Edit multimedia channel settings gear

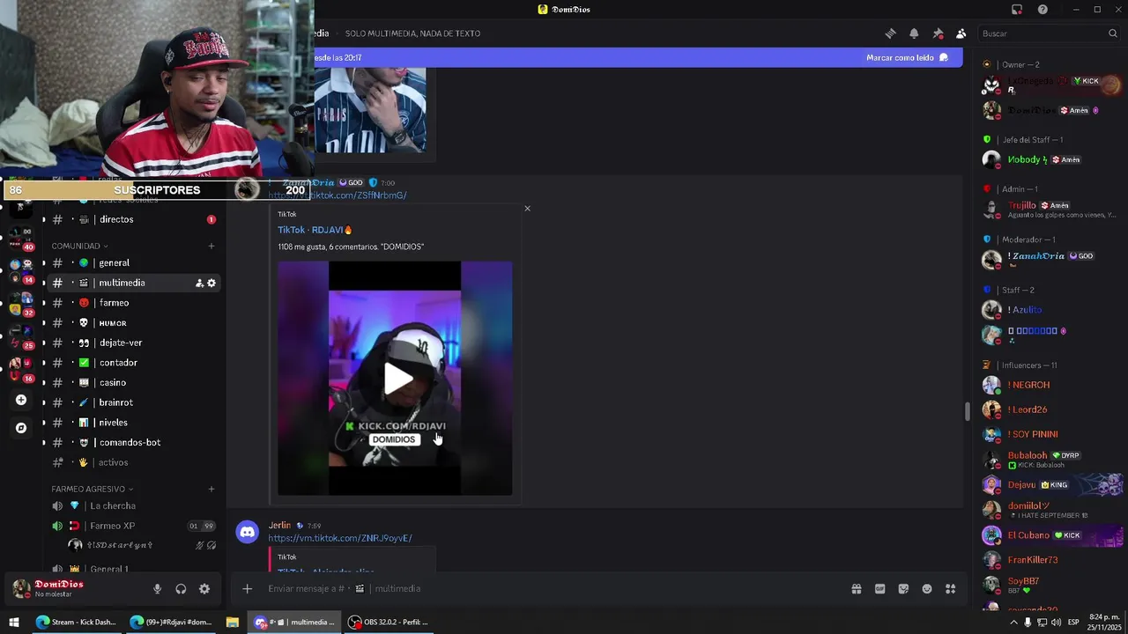click(211, 283)
